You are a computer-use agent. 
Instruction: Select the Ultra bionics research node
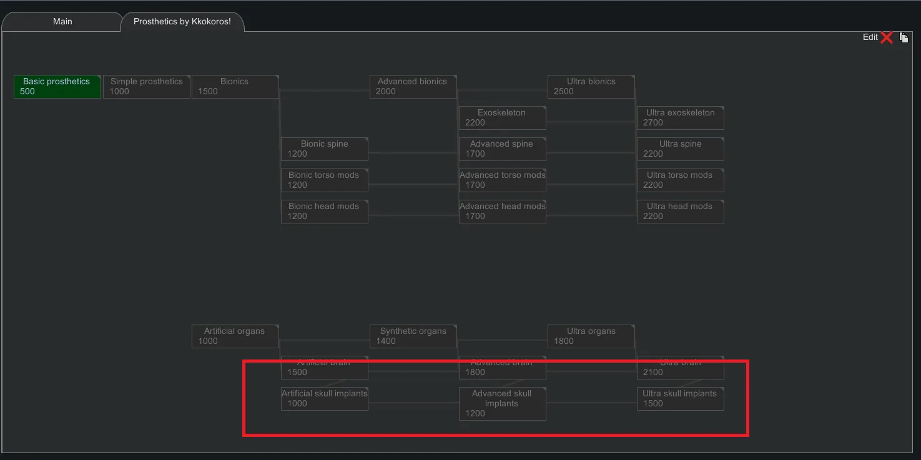click(591, 87)
